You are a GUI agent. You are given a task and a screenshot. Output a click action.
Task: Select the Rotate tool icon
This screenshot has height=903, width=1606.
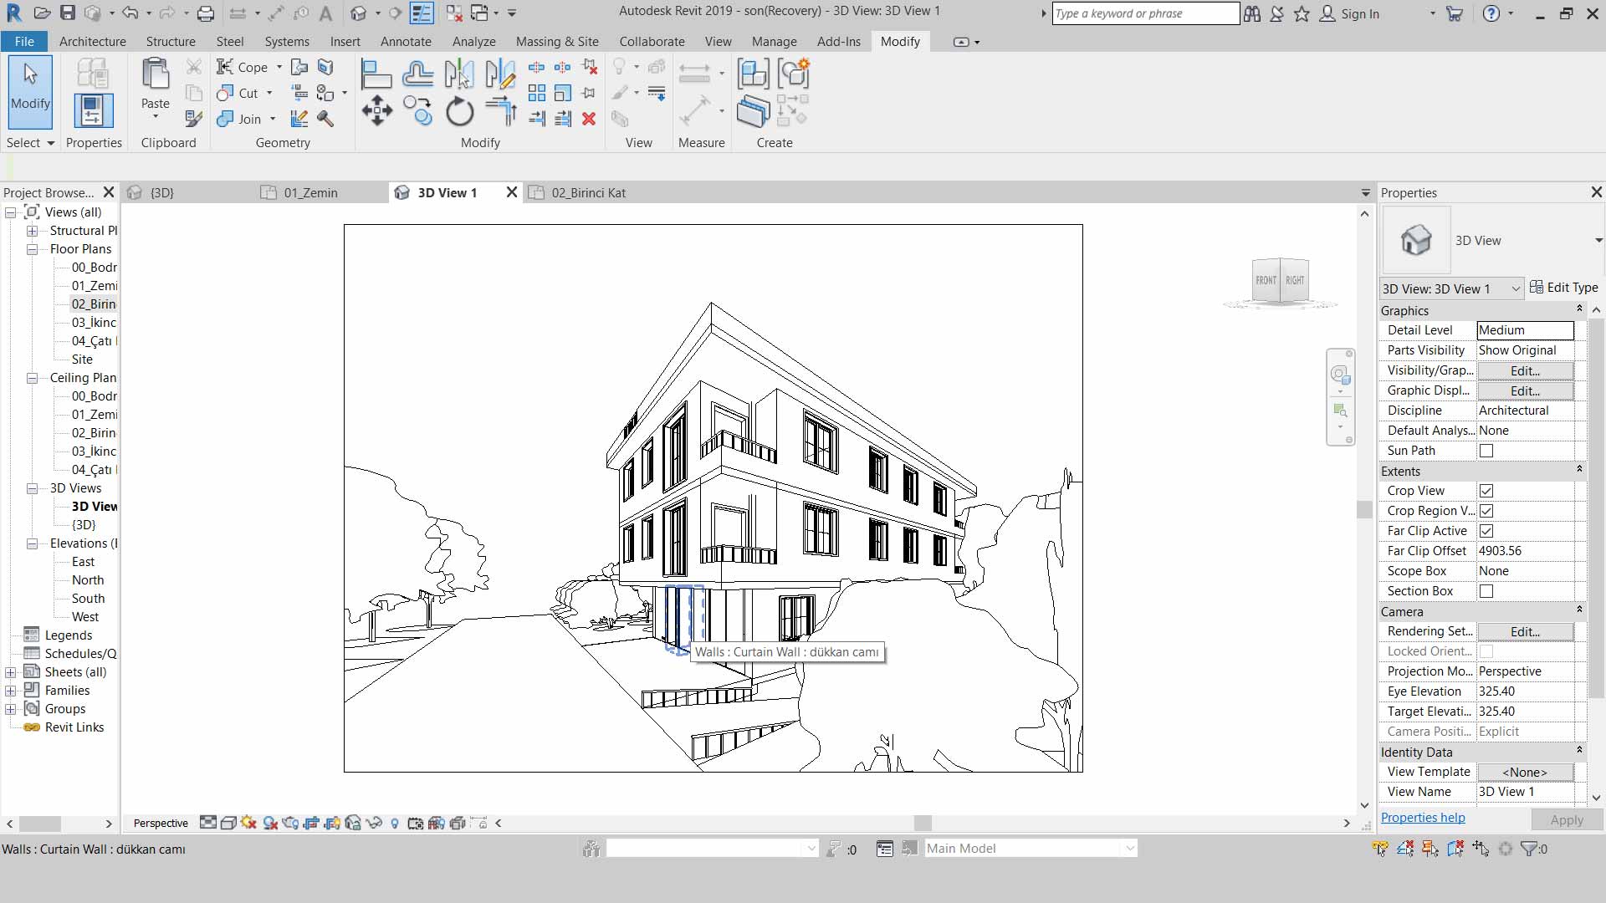point(459,111)
